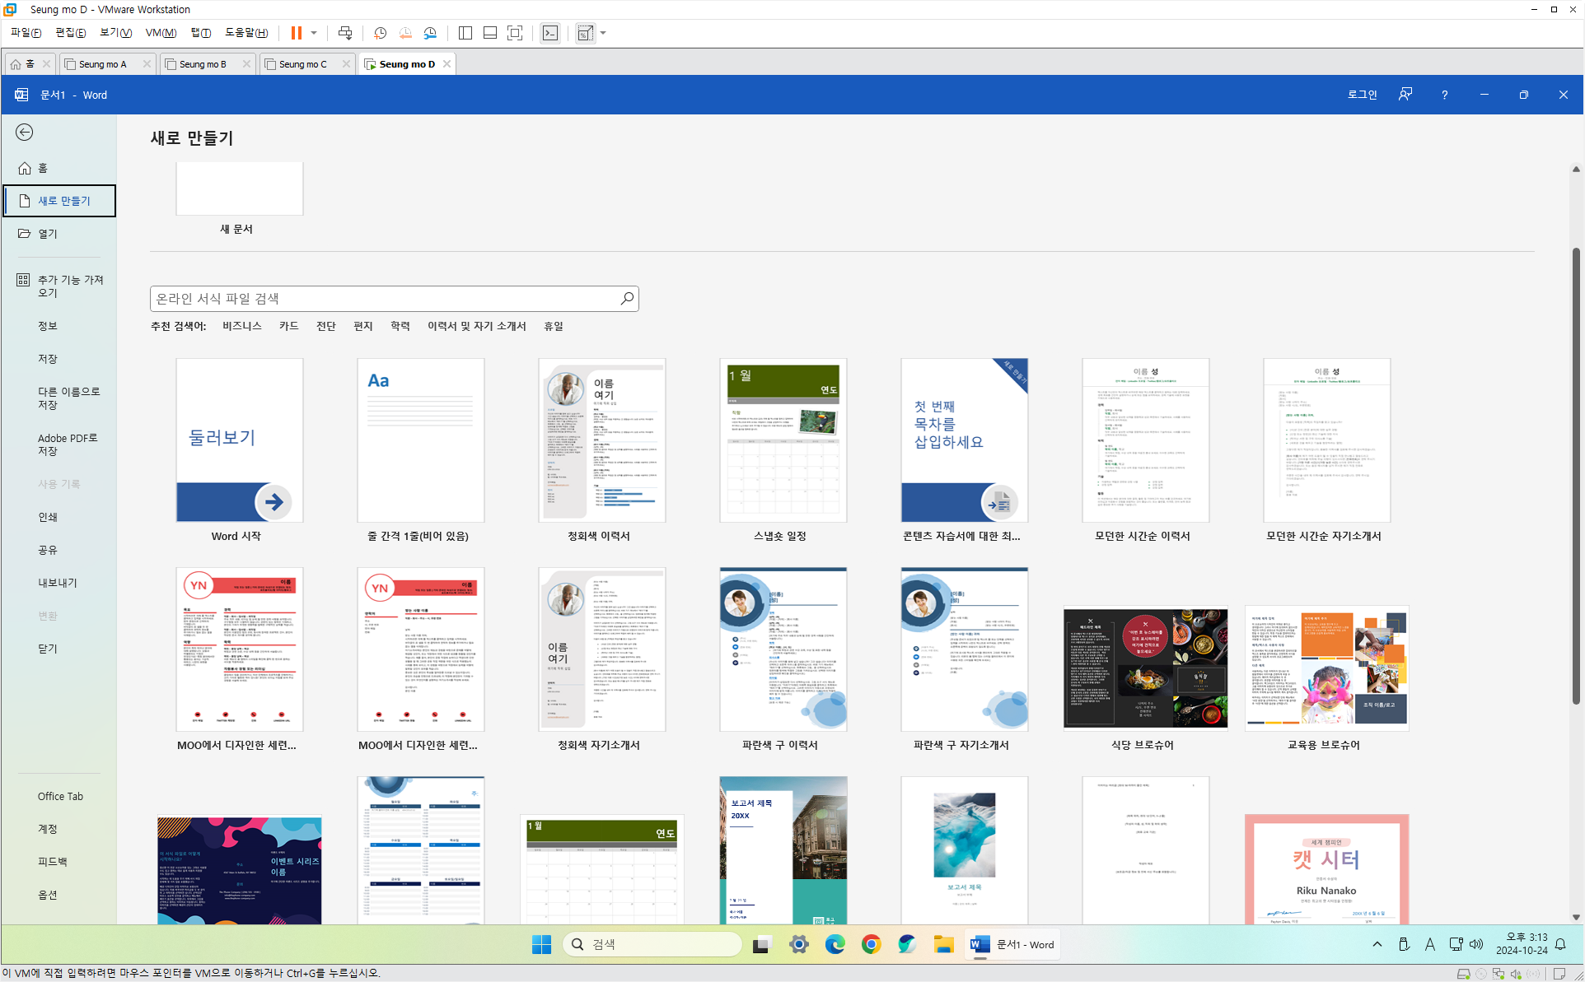Expand the stretch display options dropdown arrow

603,33
